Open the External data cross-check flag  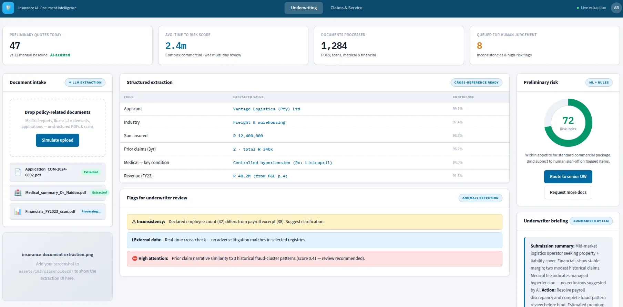315,240
